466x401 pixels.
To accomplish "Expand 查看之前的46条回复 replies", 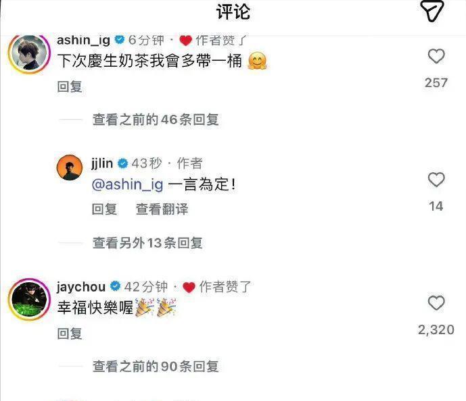I will (156, 119).
